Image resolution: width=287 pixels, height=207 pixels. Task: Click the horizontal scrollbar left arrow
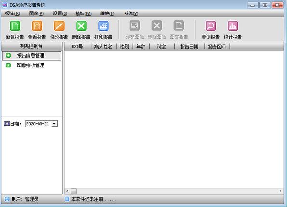[67, 191]
